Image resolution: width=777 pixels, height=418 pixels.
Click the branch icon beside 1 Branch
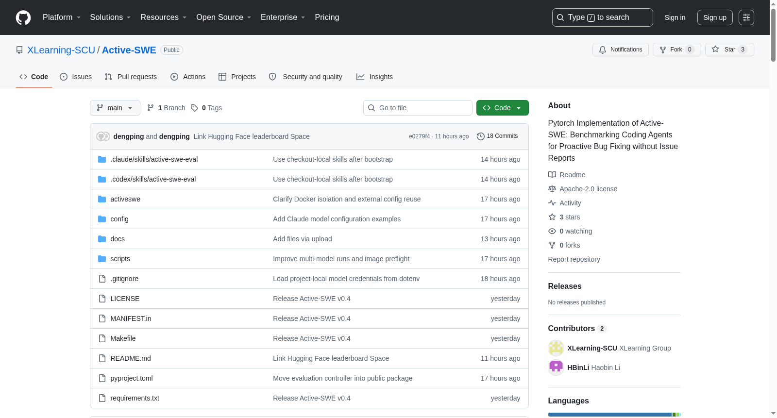151,108
